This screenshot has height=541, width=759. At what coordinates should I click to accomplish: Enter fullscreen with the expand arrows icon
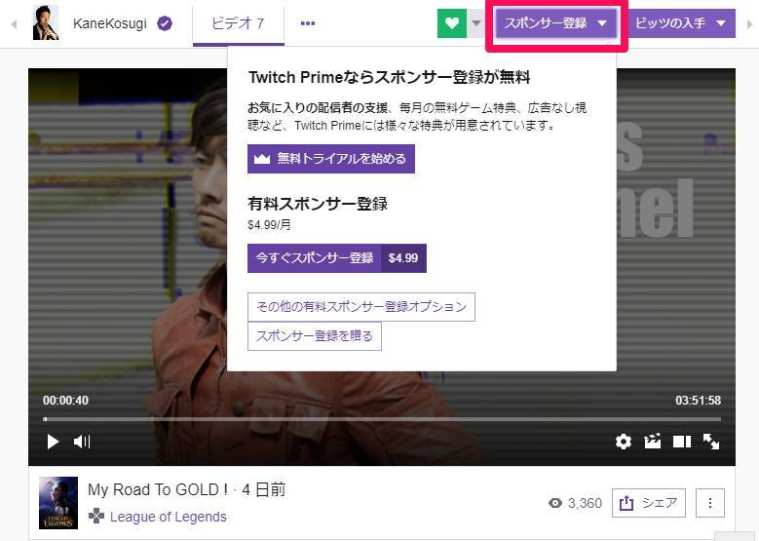[x=711, y=442]
